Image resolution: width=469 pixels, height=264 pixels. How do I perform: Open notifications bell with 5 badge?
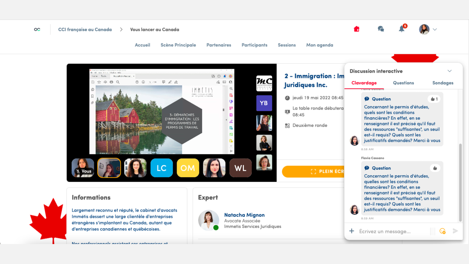tap(402, 29)
